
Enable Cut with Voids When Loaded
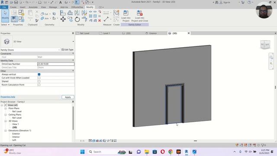[39, 78]
